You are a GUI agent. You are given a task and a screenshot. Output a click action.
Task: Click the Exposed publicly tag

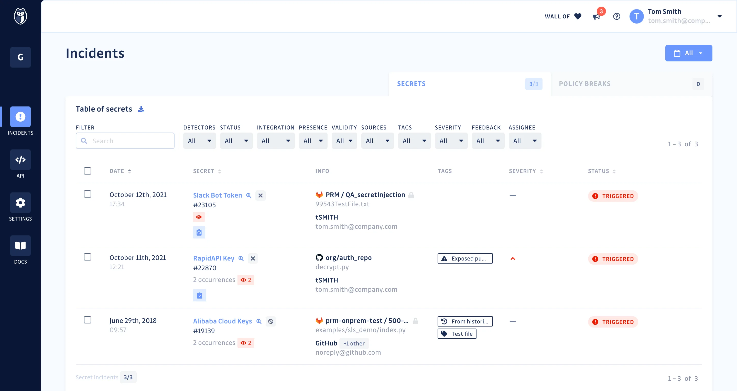(x=465, y=258)
